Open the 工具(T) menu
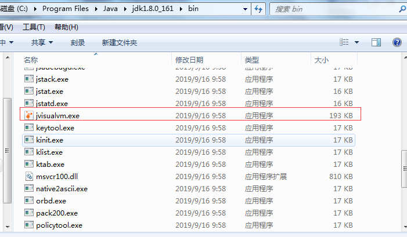 click(x=34, y=27)
